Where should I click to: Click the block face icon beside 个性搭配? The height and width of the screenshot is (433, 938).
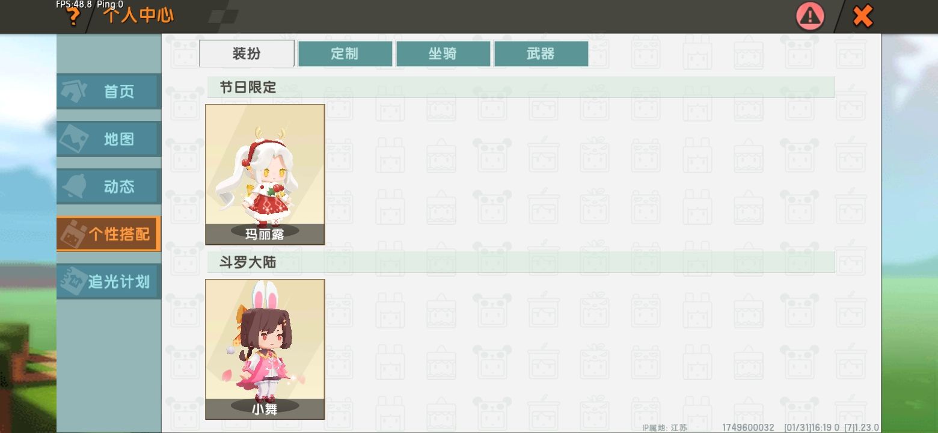[72, 234]
